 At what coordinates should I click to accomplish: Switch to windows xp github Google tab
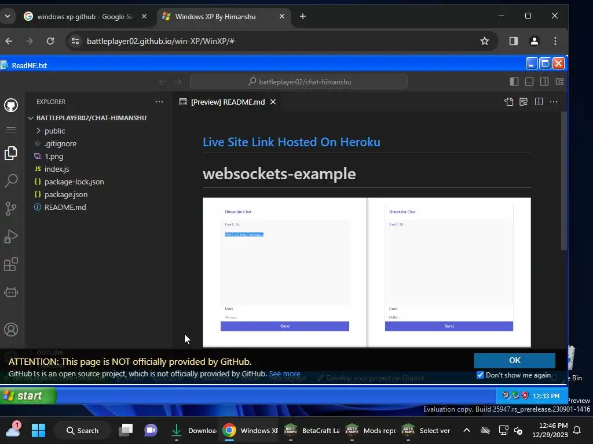pyautogui.click(x=85, y=17)
